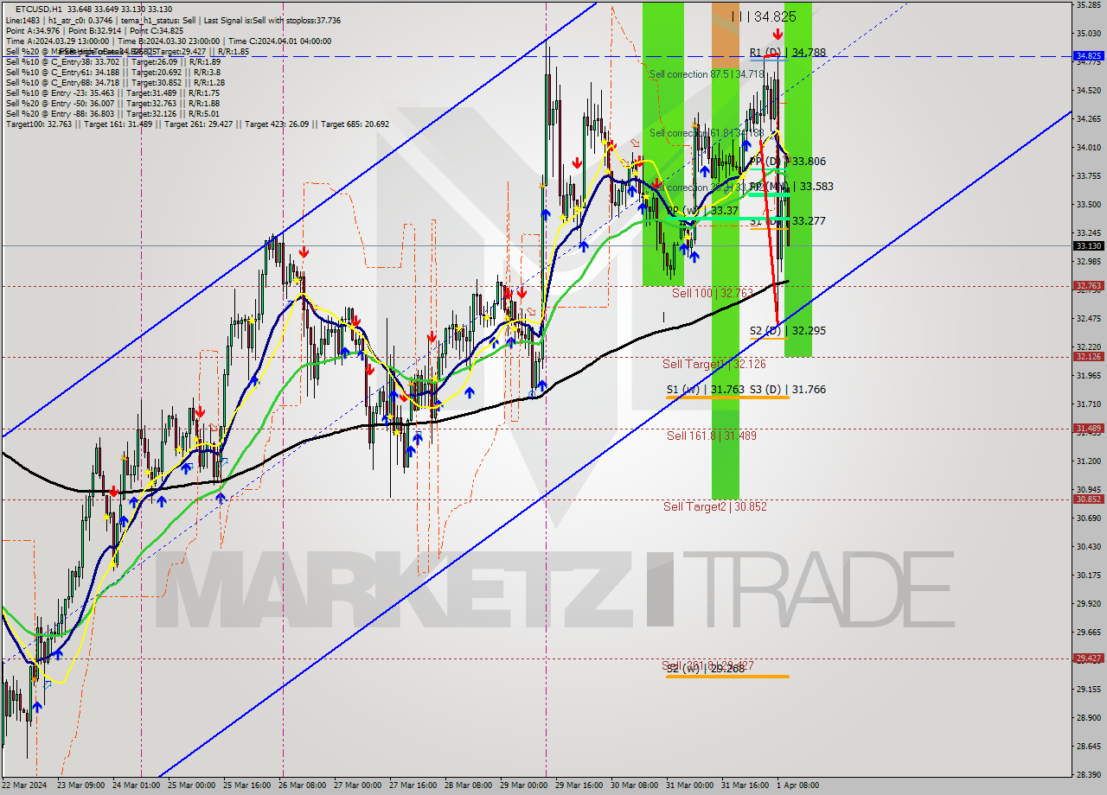The width and height of the screenshot is (1107, 795).
Task: Click the '23 Mar 09:00' time axis label
Action: point(80,785)
